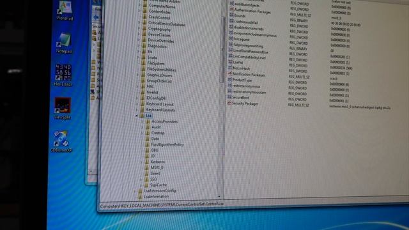This screenshot has width=409, height=230.
Task: Select the DeviceOverrides key
Action: [x=160, y=40]
